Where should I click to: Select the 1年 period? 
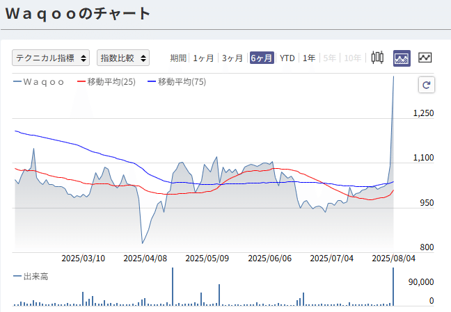coord(309,58)
